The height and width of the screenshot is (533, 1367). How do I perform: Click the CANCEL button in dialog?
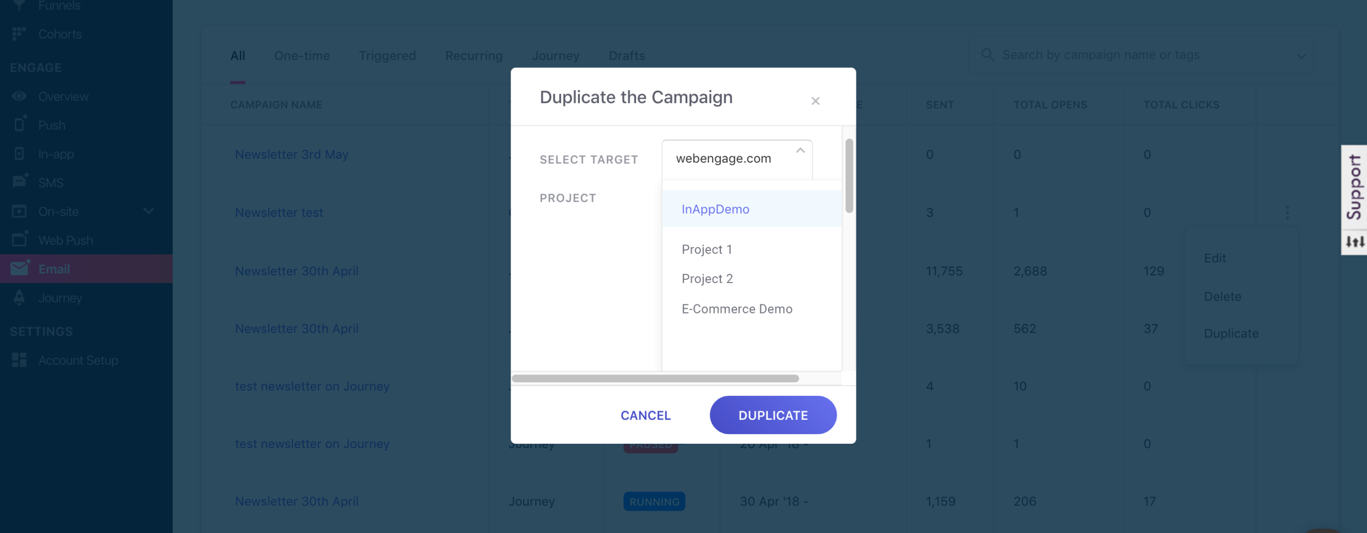(645, 416)
